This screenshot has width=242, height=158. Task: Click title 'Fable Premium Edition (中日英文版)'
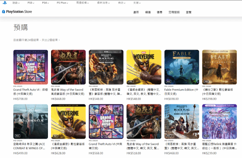181,92
